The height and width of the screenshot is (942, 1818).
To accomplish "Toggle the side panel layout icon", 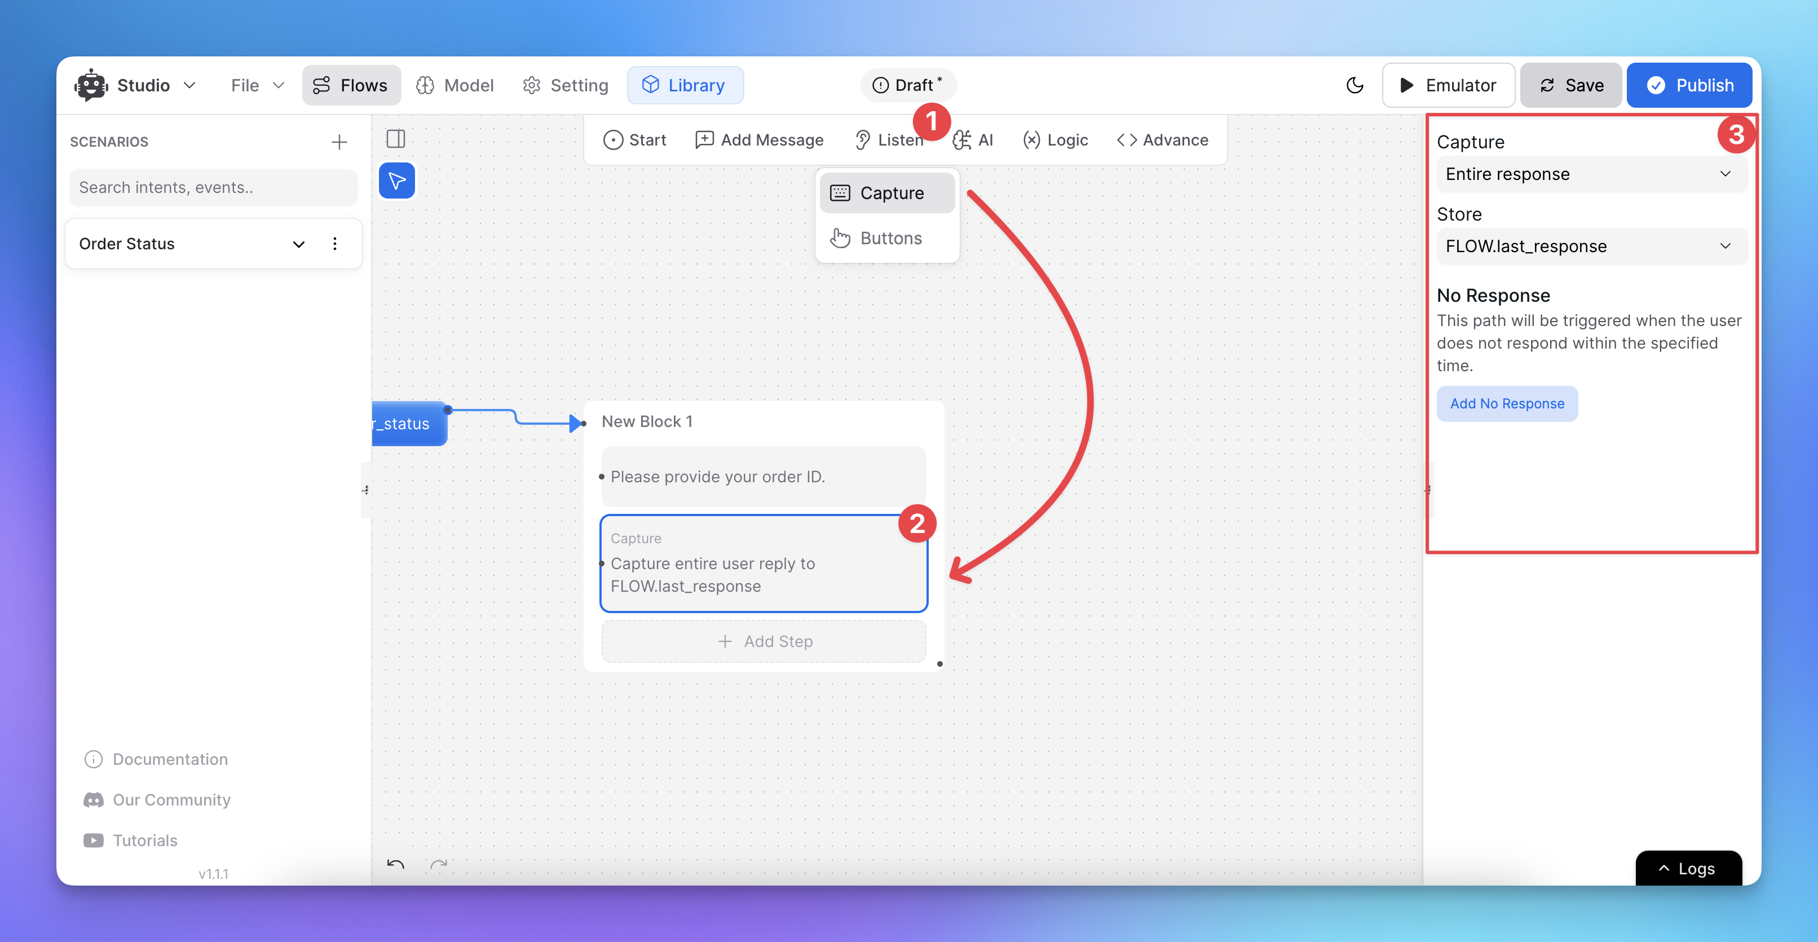I will click(396, 138).
